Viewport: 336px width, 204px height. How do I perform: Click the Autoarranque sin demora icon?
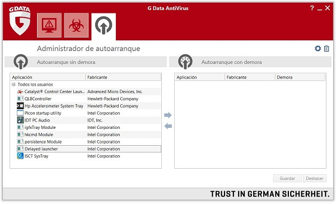point(21,62)
